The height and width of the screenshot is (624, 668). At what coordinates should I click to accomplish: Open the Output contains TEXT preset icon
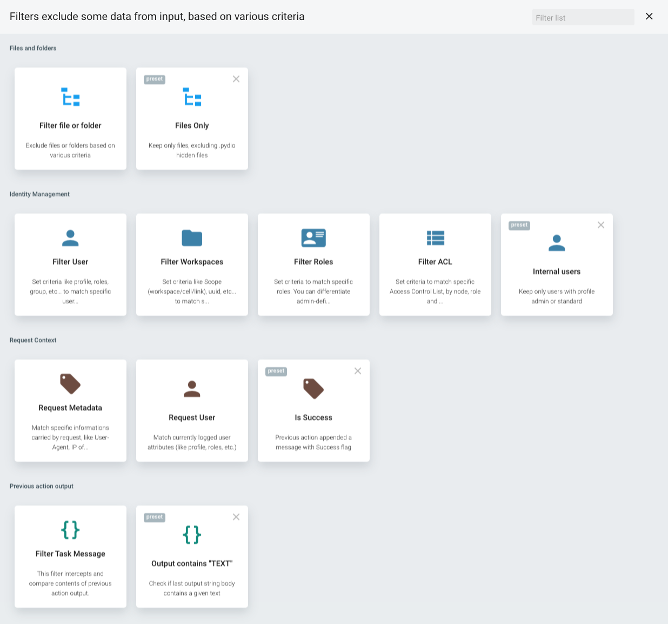pos(192,535)
